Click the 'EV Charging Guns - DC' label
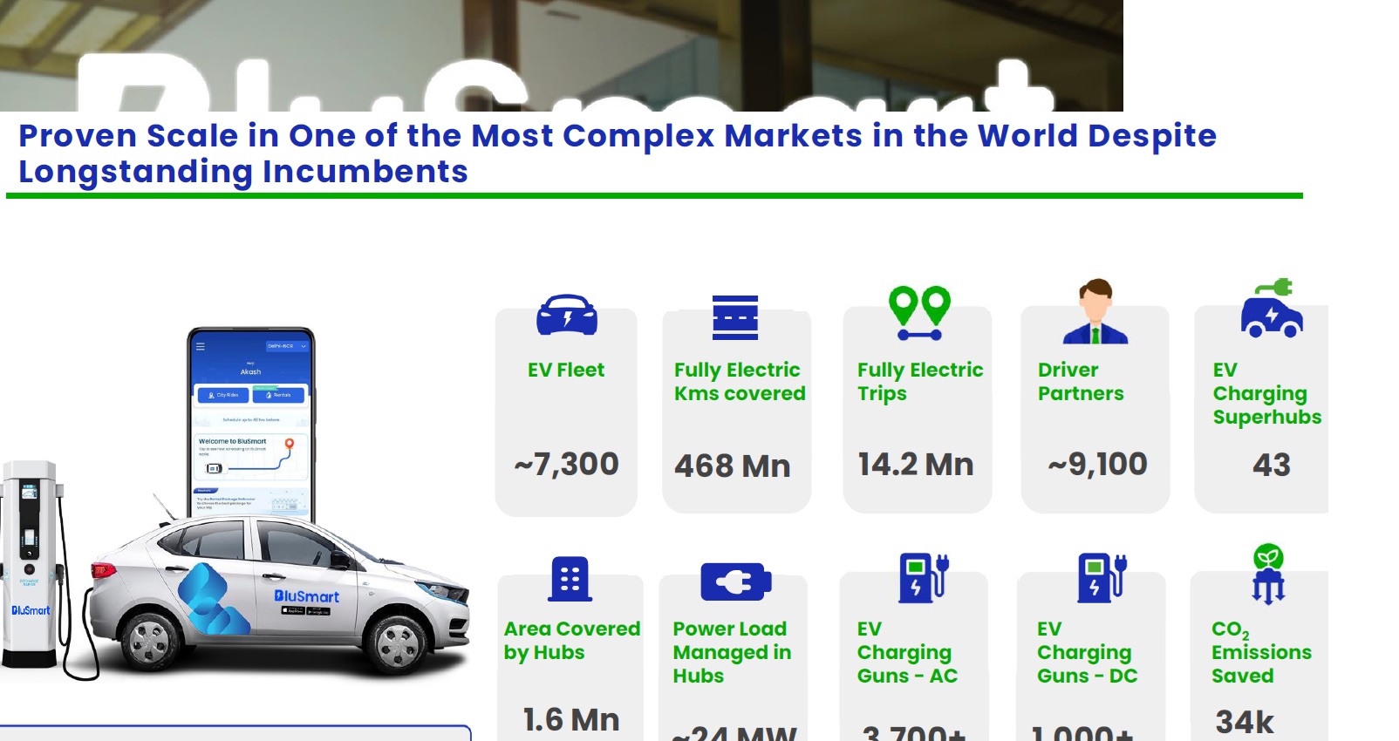 tap(1088, 652)
